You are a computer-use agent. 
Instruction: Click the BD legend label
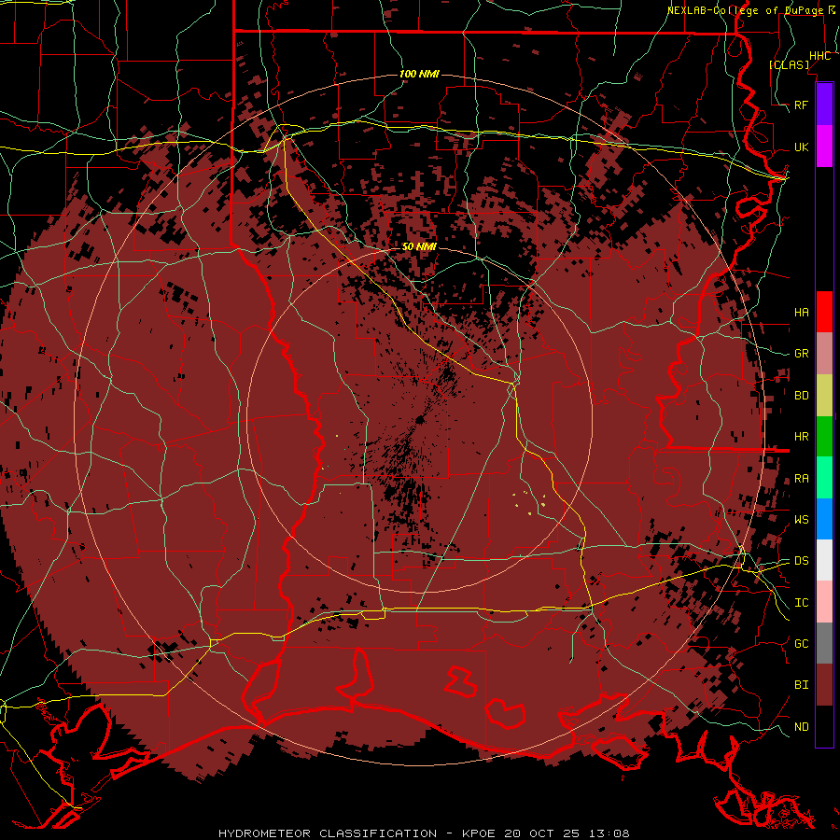(801, 396)
